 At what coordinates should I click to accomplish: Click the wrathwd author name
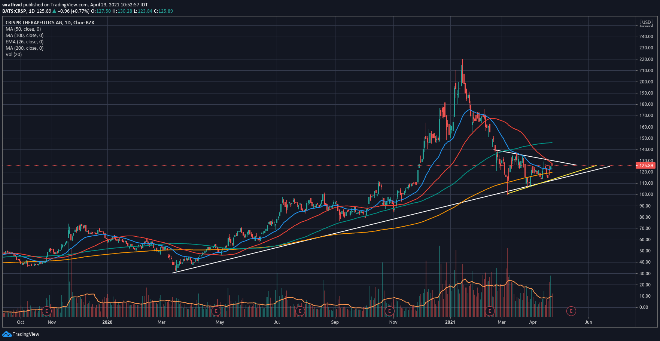(12, 5)
